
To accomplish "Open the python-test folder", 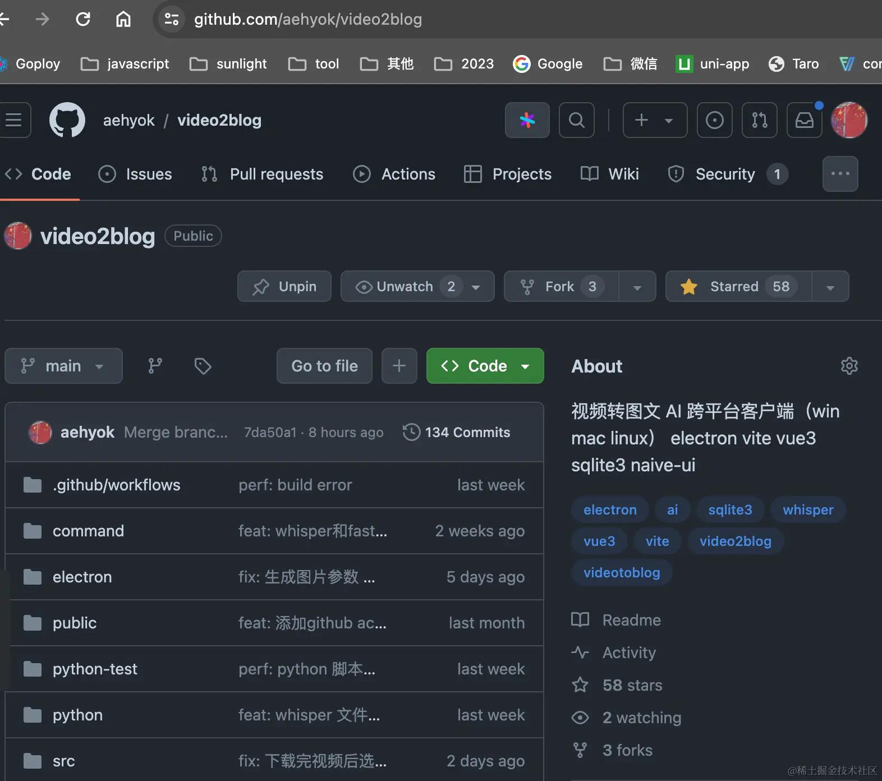I will (95, 669).
